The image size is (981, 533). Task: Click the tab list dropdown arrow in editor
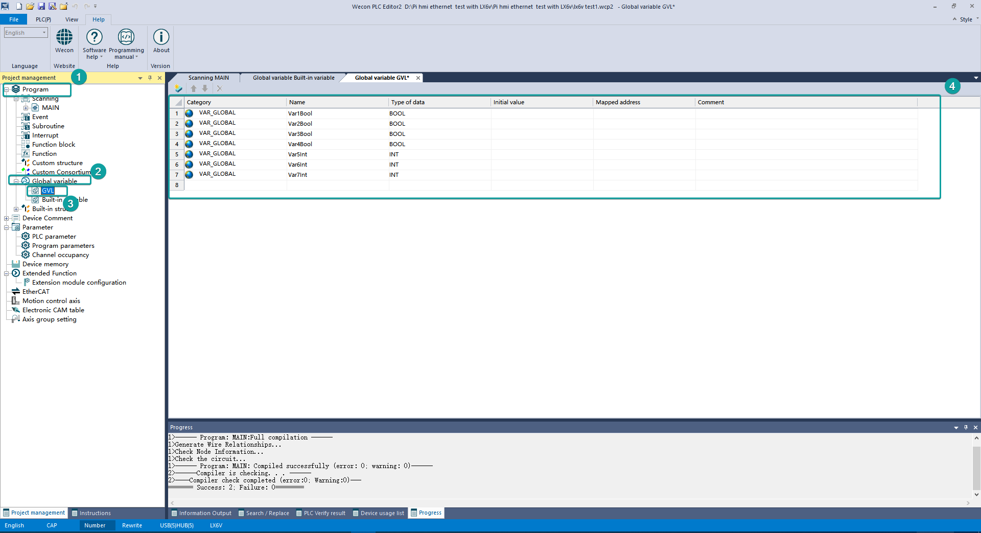[976, 78]
